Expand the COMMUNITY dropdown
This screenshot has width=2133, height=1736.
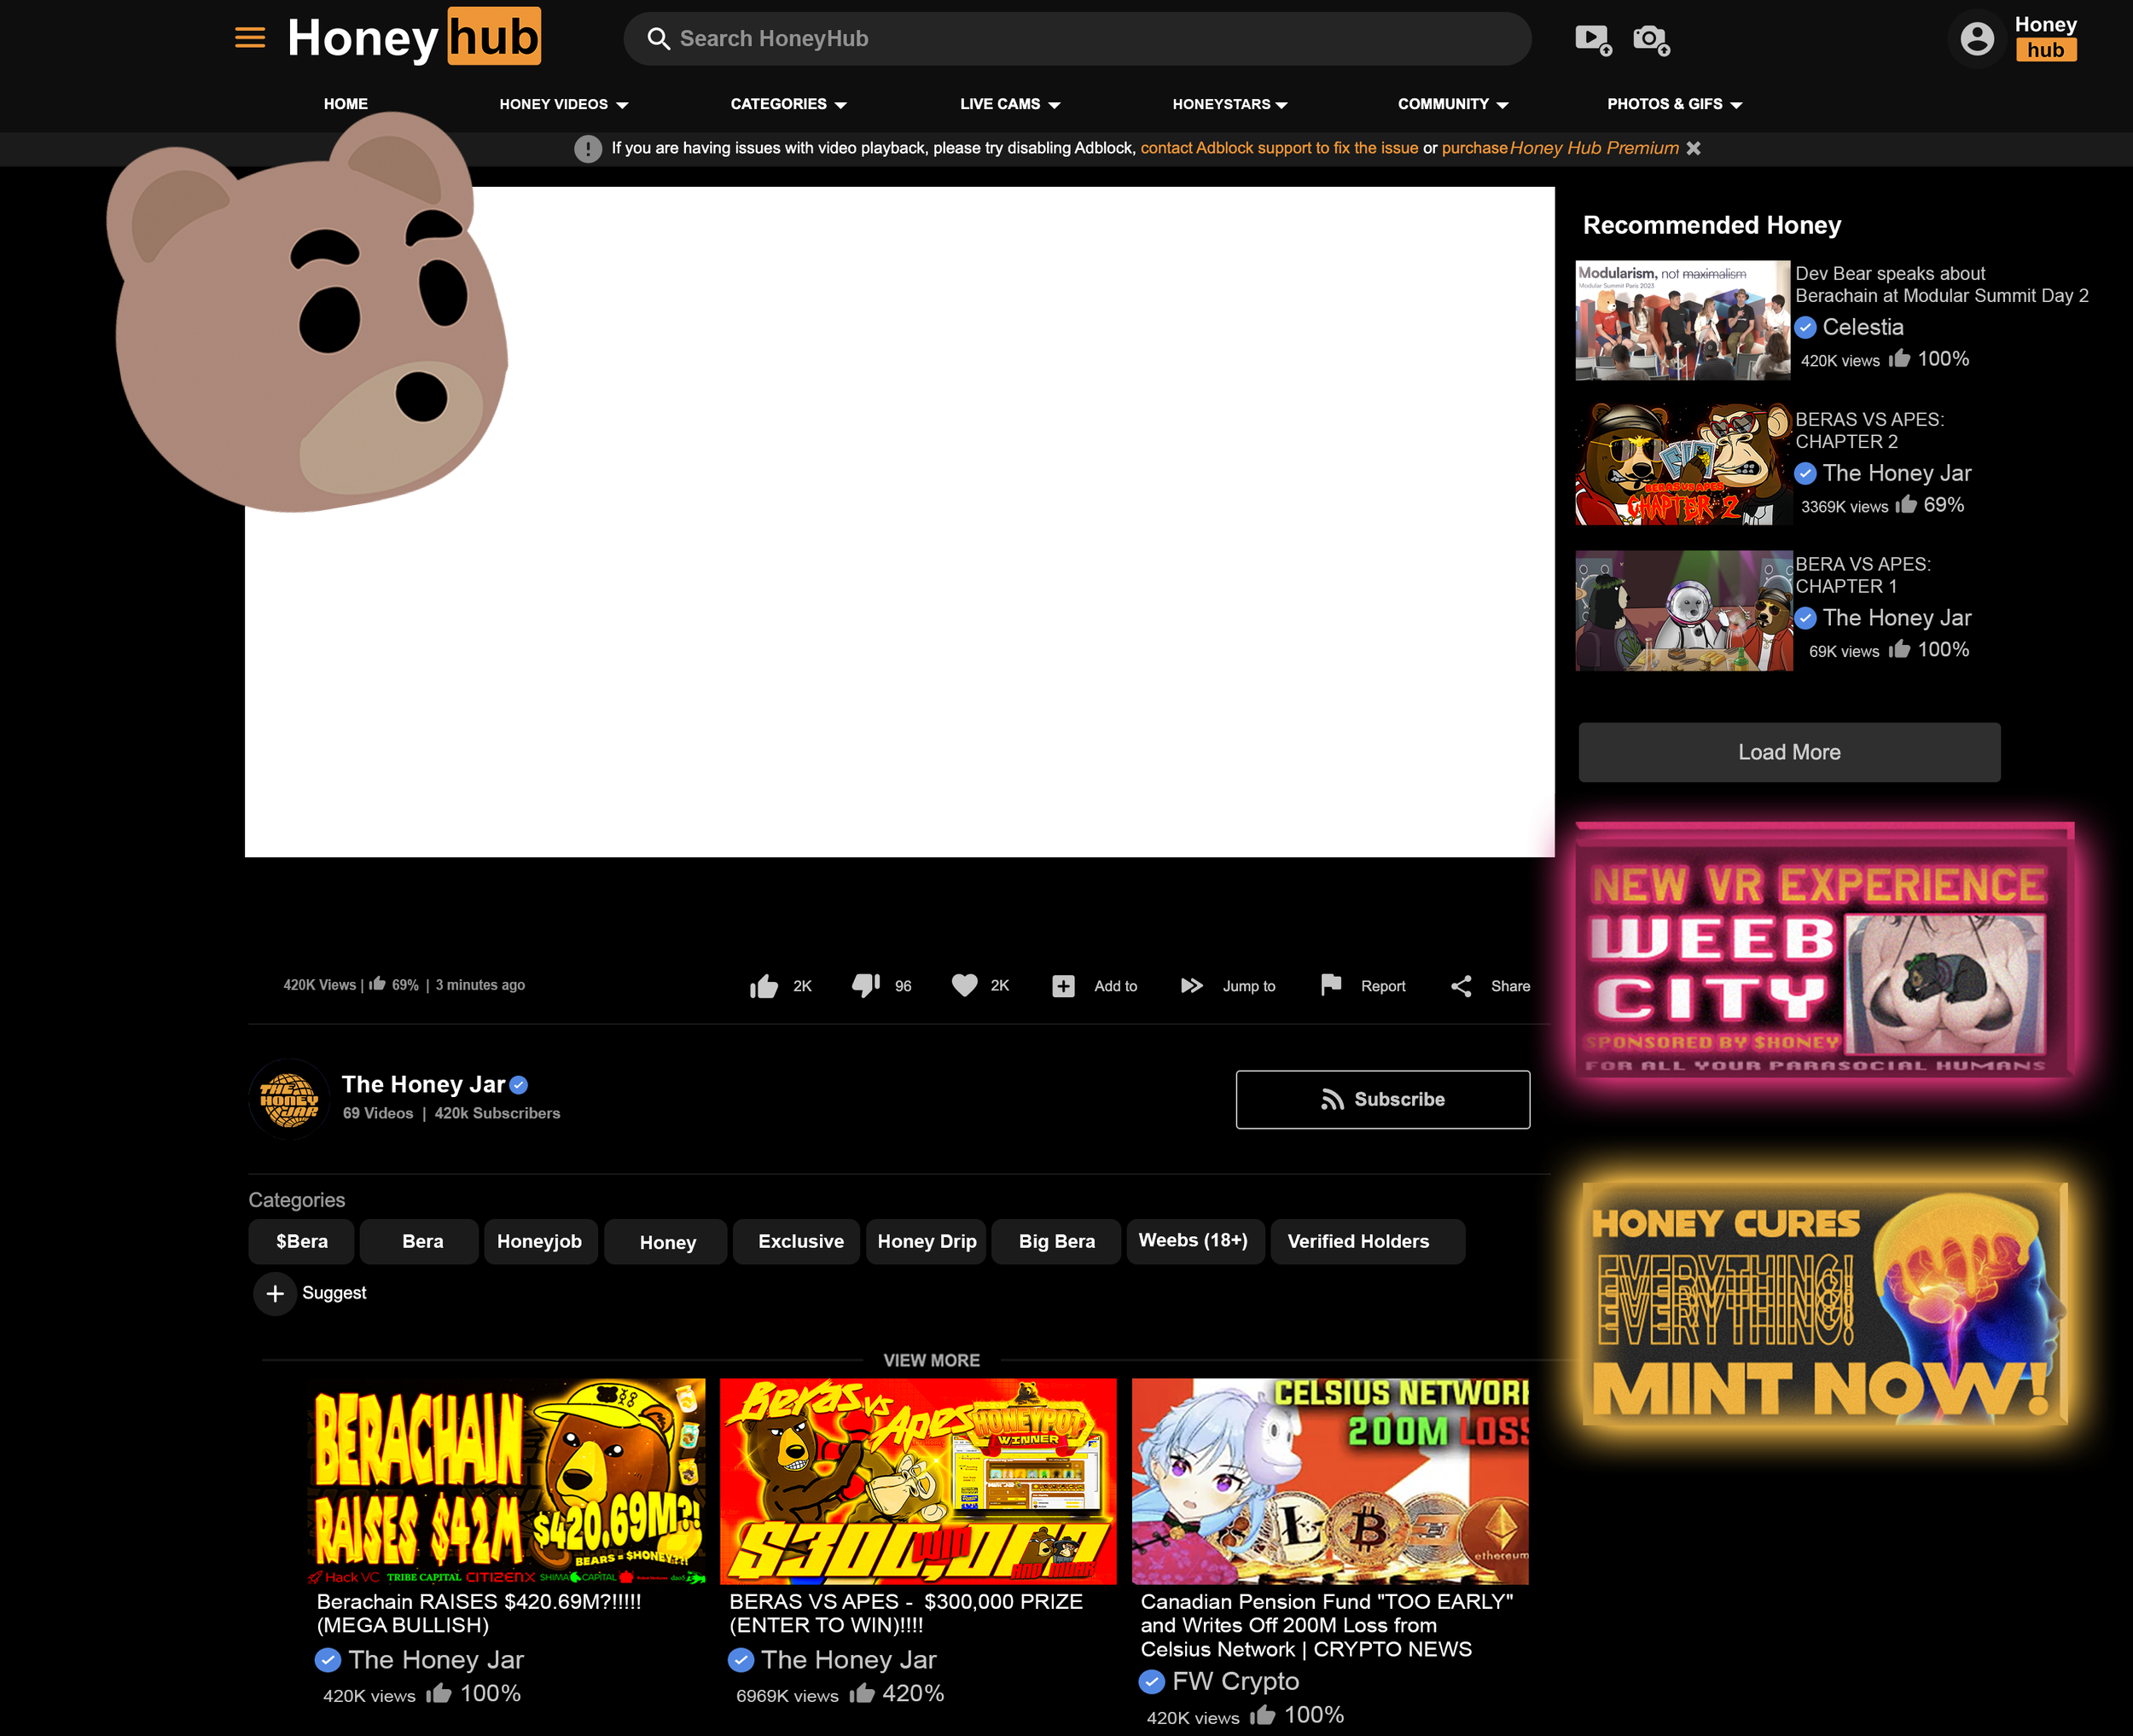pos(1453,104)
